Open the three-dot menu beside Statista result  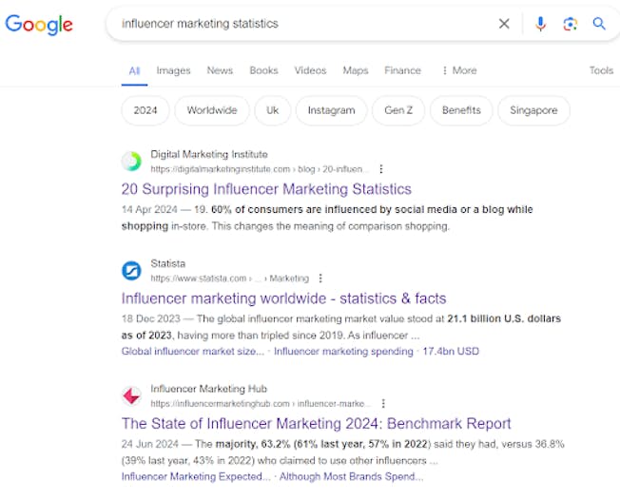[320, 279]
